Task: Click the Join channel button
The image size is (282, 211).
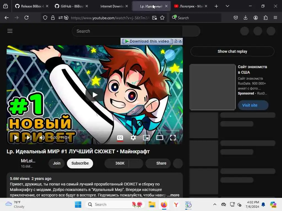Action: coord(56,163)
